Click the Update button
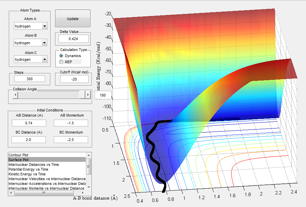The image size is (306, 207). (x=73, y=18)
